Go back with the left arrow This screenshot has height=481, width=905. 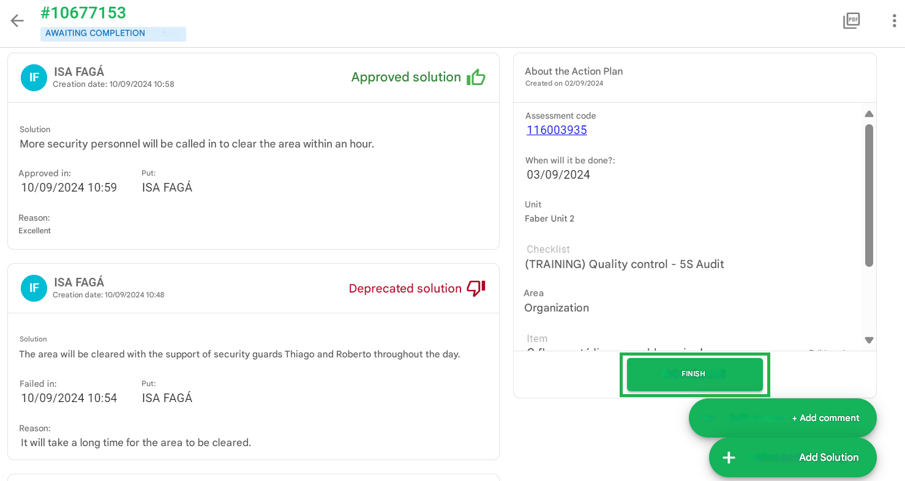[17, 21]
